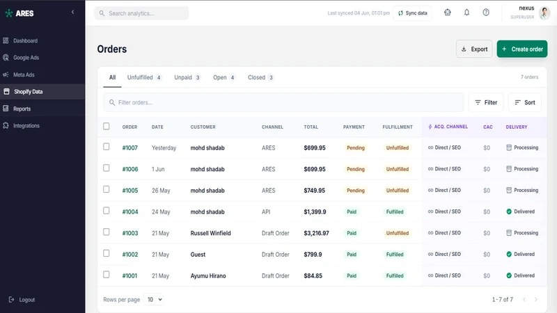Screen dimensions: 557x313
Task: Click the Integrations puzzle icon
Action: pos(6,126)
